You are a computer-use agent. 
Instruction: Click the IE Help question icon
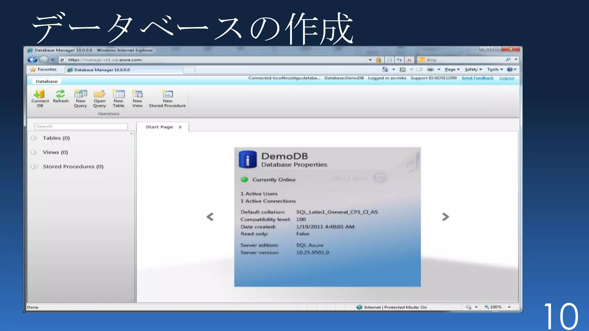click(x=510, y=70)
